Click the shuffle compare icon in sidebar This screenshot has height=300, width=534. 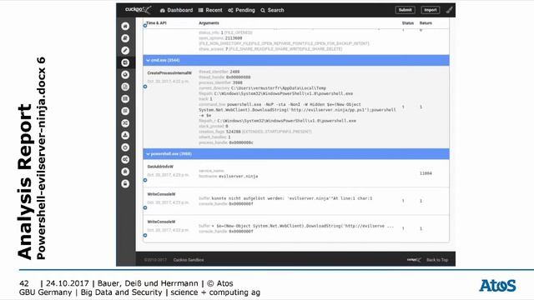125,123
